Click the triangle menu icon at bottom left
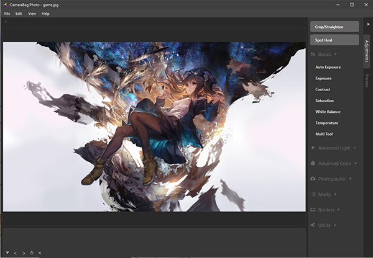The image size is (373, 258). pyautogui.click(x=6, y=252)
